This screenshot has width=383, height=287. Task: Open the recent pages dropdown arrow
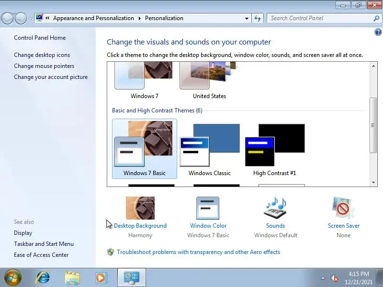pyautogui.click(x=30, y=18)
